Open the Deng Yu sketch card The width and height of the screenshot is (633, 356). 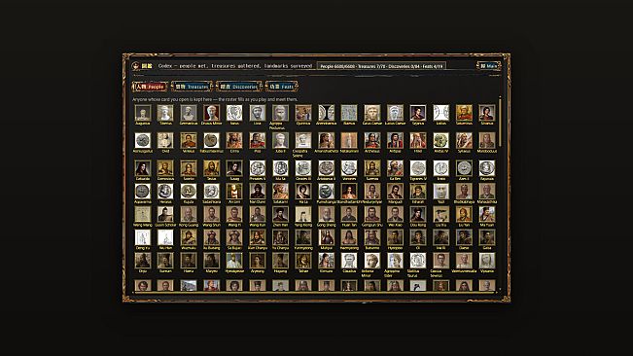click(x=143, y=237)
